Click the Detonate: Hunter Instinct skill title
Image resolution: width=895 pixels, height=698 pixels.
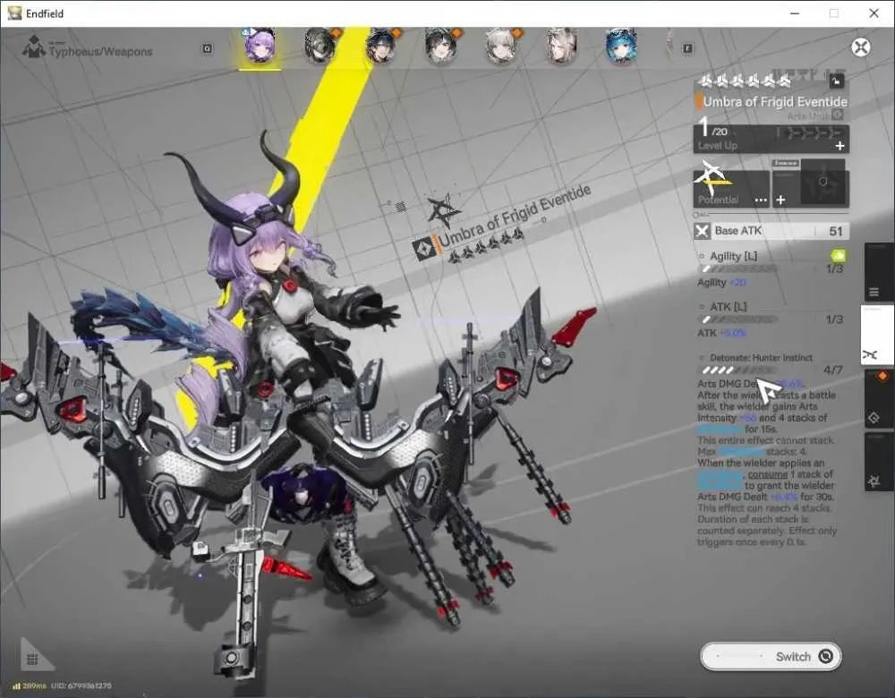point(761,358)
